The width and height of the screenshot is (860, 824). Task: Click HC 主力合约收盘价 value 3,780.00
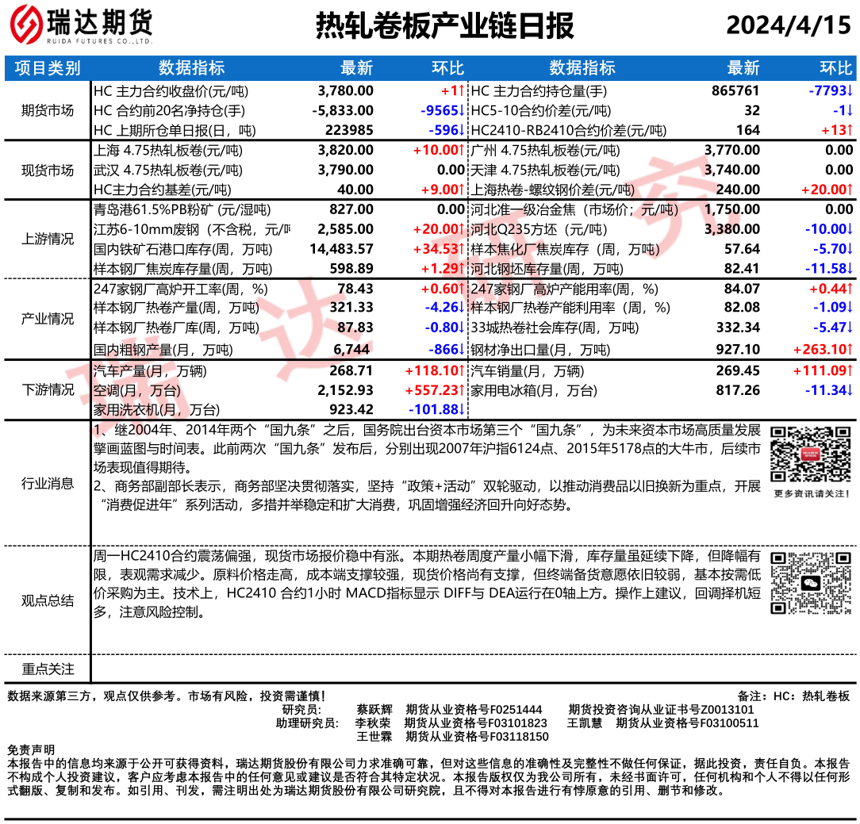coord(345,90)
